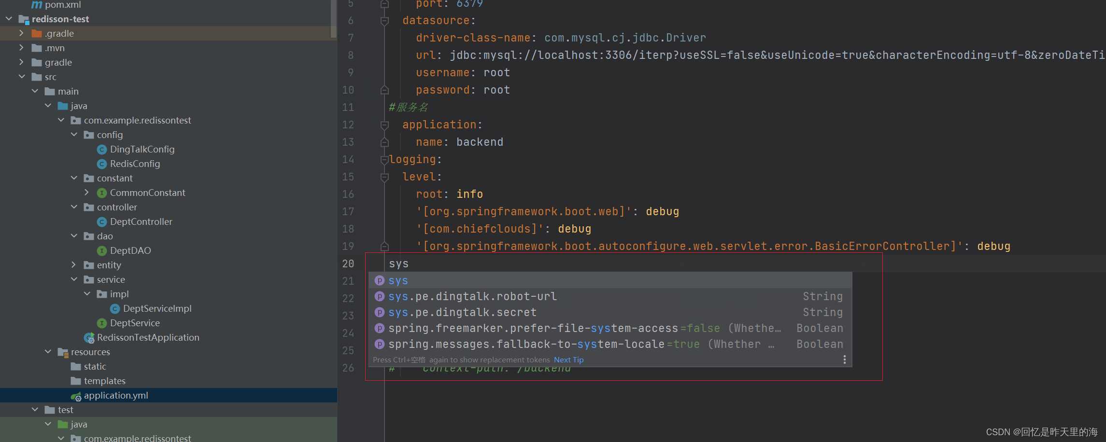
Task: Select the sys.pe.dingtalk.robot-url completion
Action: [610, 296]
